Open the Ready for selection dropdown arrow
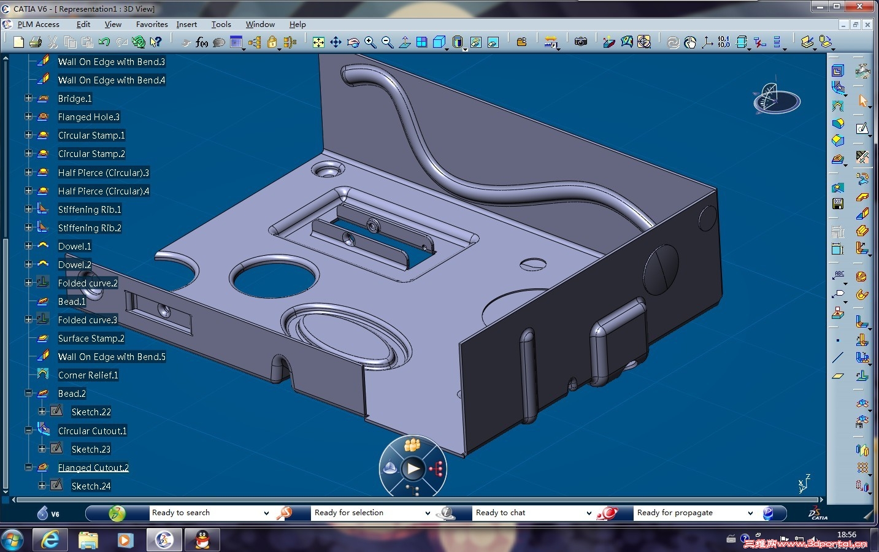879x552 pixels. pos(428,513)
